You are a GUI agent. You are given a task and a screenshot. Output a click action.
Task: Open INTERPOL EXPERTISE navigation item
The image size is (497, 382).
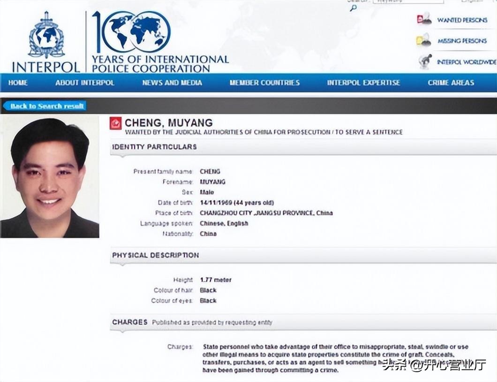363,83
